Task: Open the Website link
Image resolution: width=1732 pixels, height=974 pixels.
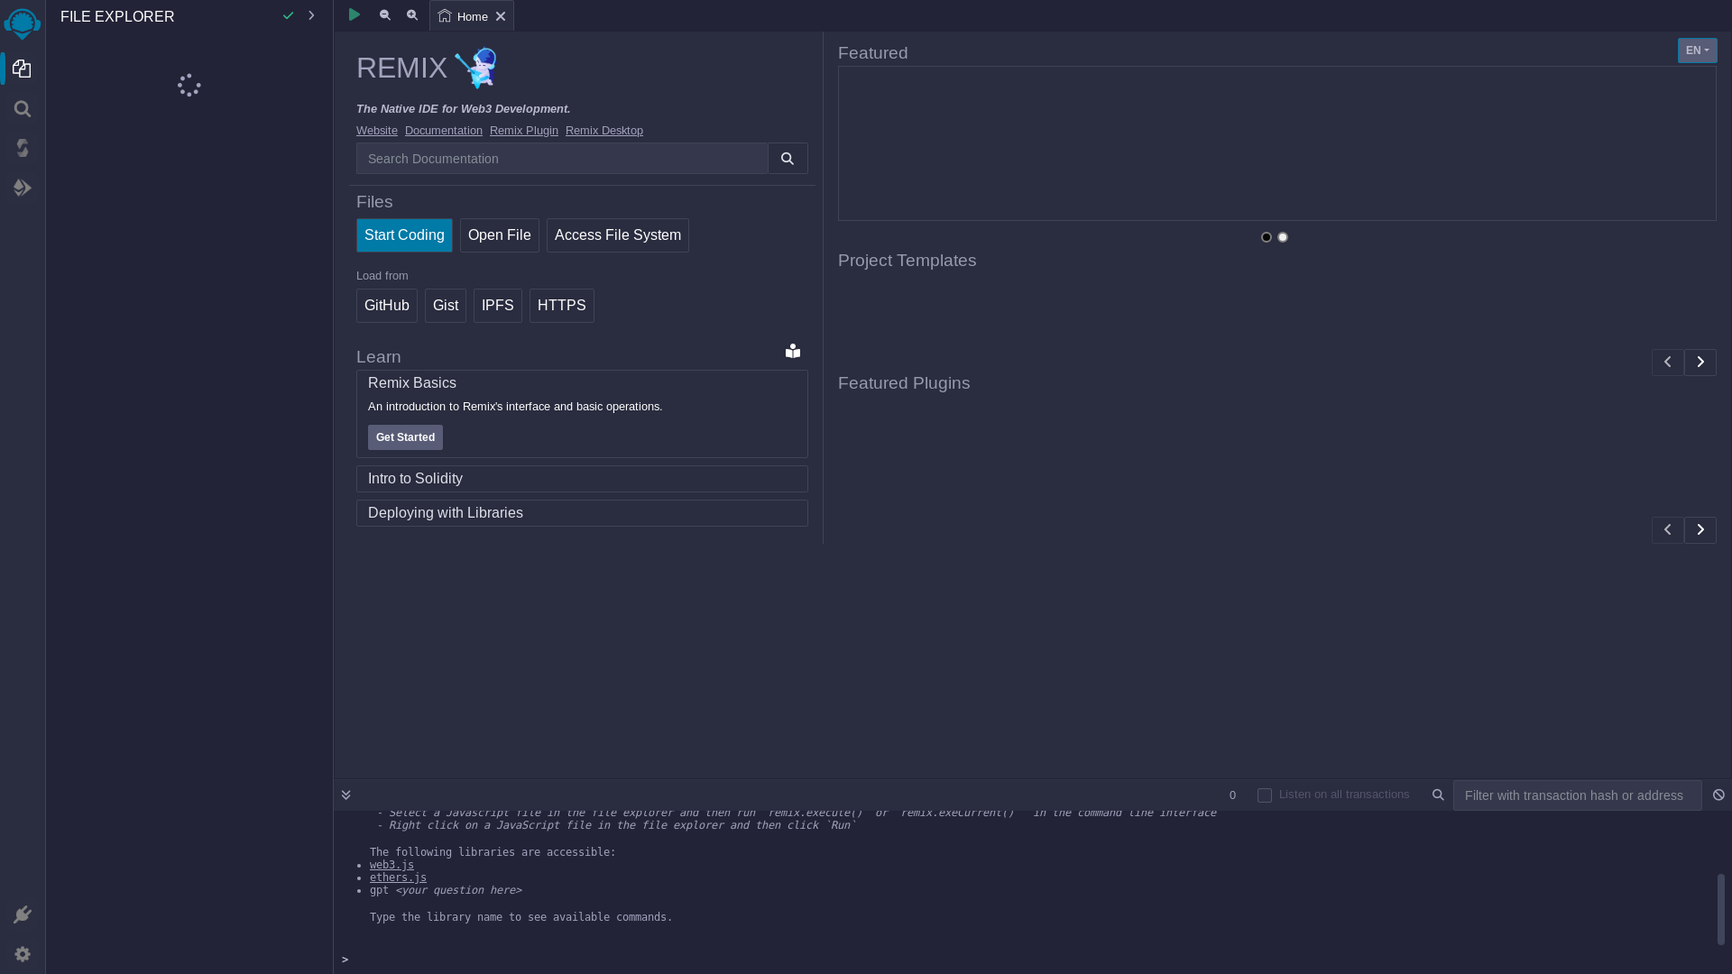Action: click(x=377, y=131)
